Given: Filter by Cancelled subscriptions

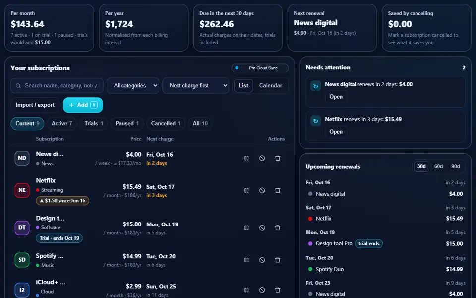Looking at the screenshot, I should pos(166,124).
